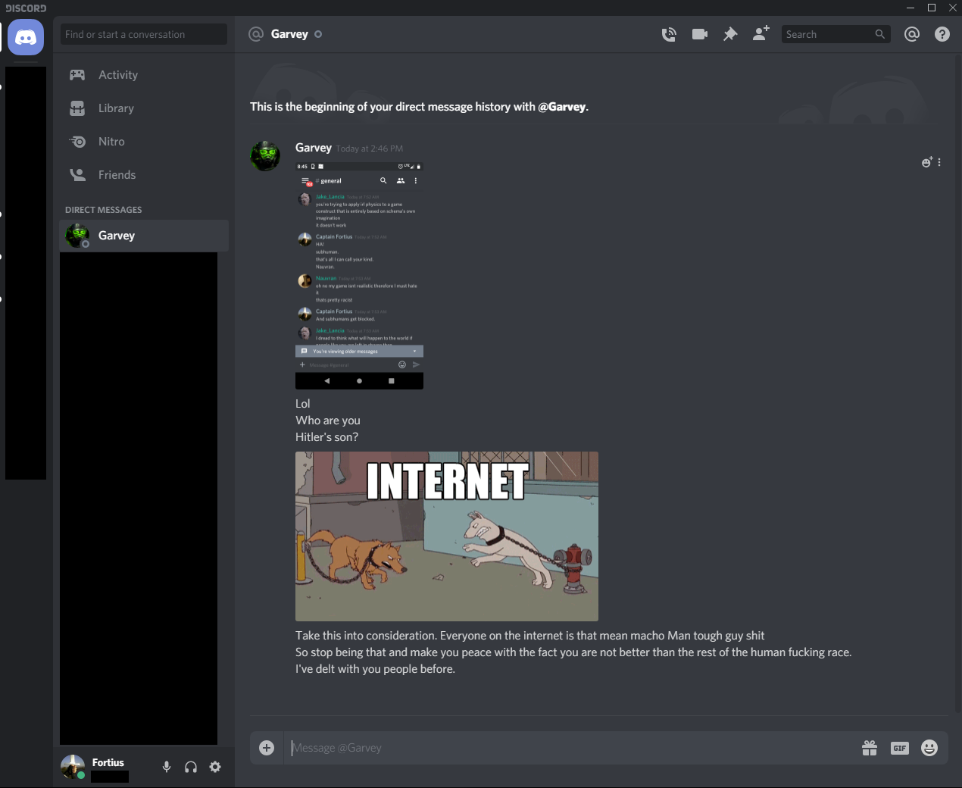Toggle headphones deafen
962x788 pixels.
191,767
